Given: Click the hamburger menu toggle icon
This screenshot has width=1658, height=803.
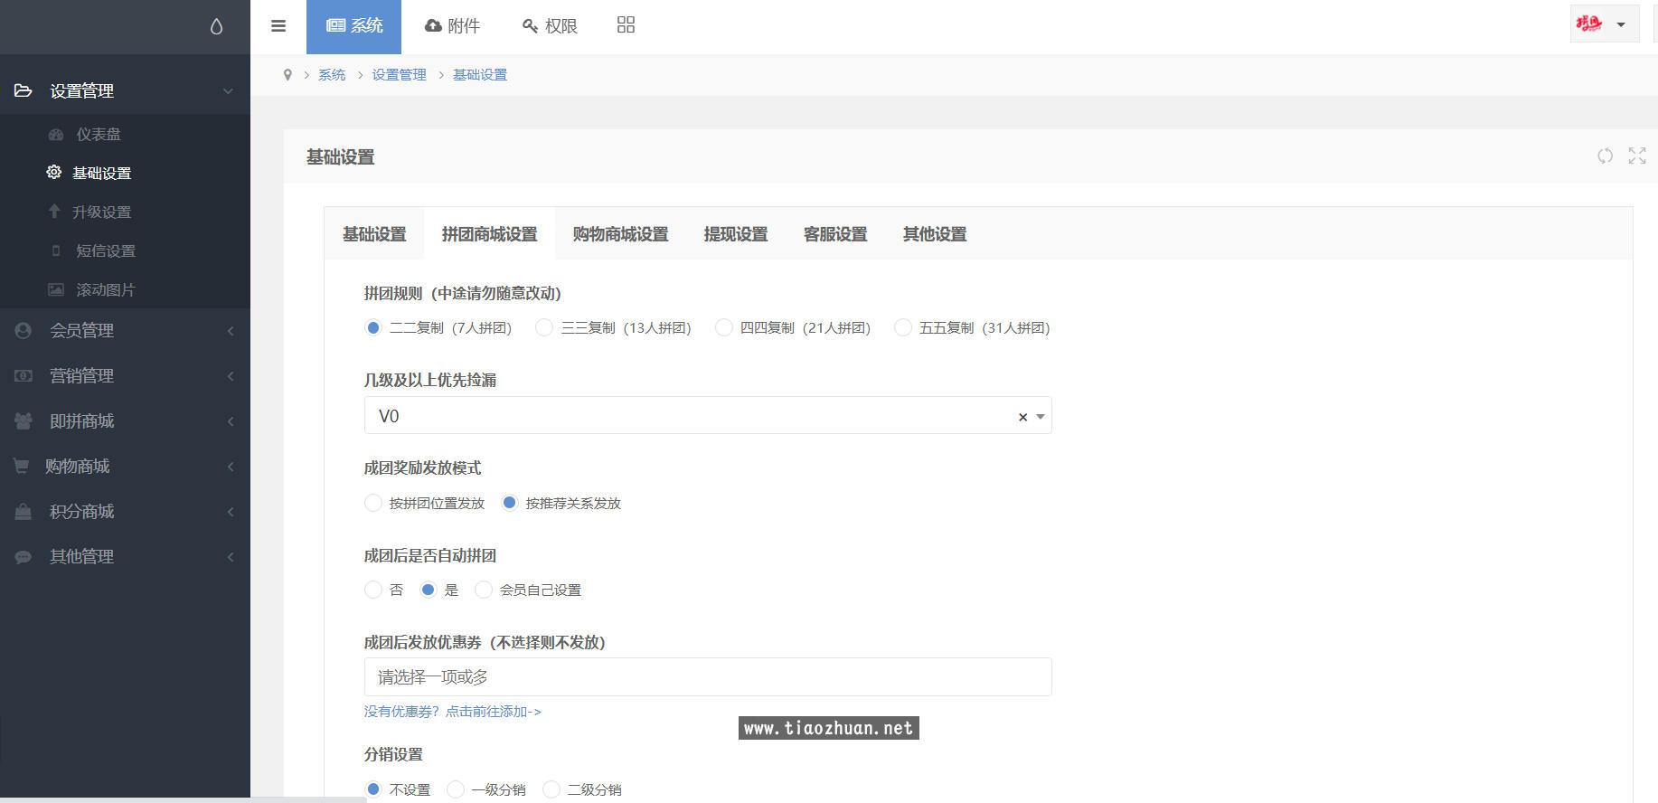Looking at the screenshot, I should [x=278, y=26].
